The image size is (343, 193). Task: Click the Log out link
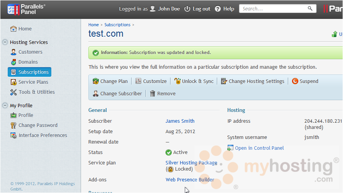201,9
